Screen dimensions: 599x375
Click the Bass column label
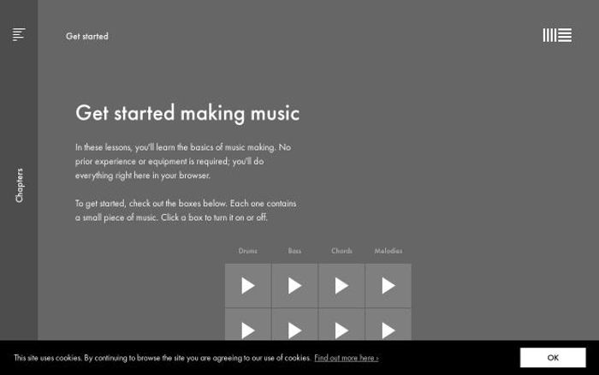pos(294,251)
